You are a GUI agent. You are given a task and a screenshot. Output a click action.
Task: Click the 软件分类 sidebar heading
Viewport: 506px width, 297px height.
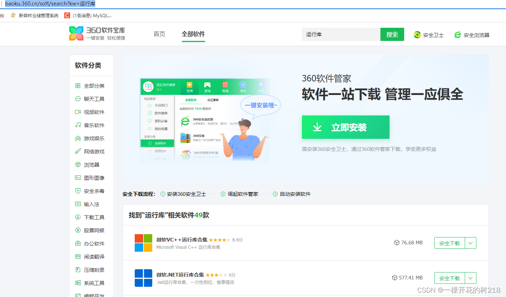point(88,65)
